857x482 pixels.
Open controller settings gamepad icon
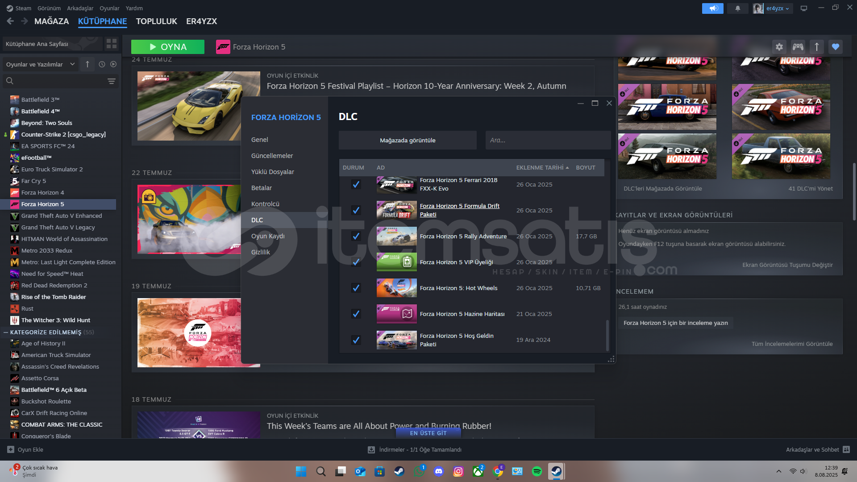[x=798, y=47]
